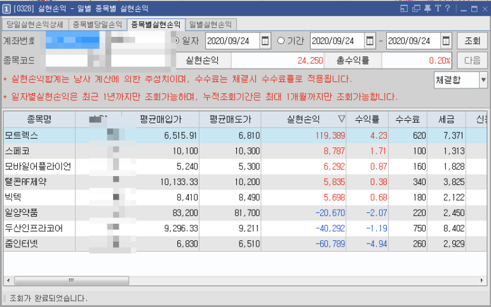Click the return rate 4.23
Image resolution: width=491 pixels, height=307 pixels.
pyautogui.click(x=379, y=135)
